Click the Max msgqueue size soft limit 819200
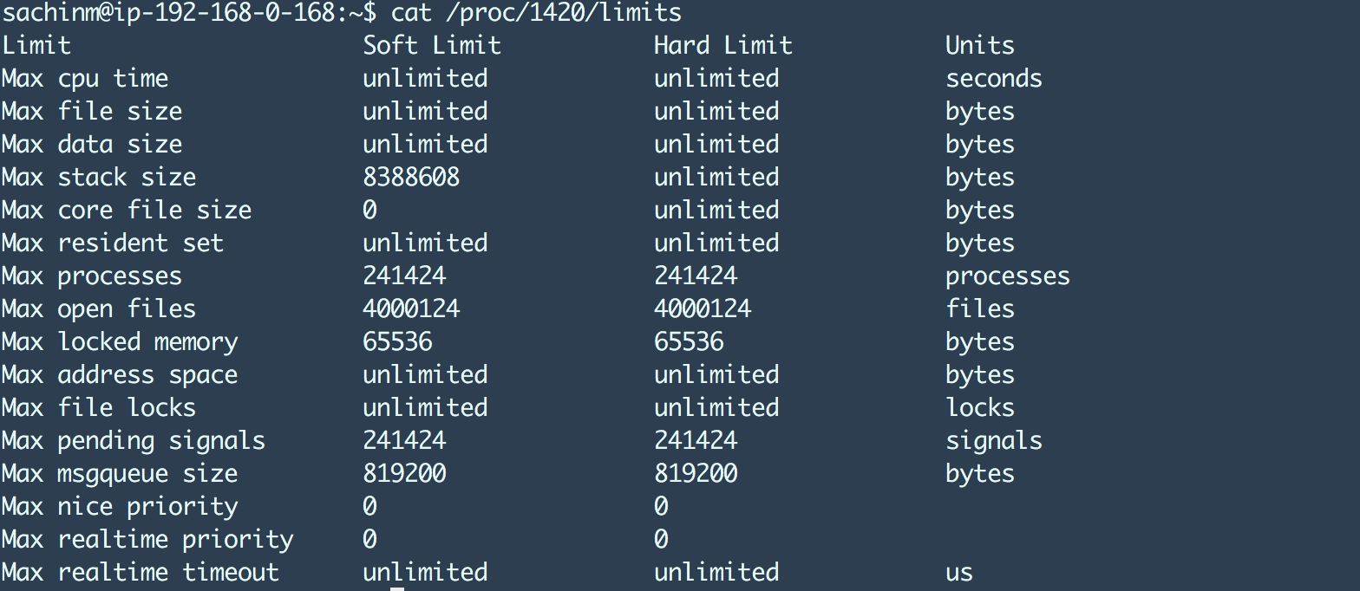Screen dimensions: 1360x591 click(x=404, y=473)
